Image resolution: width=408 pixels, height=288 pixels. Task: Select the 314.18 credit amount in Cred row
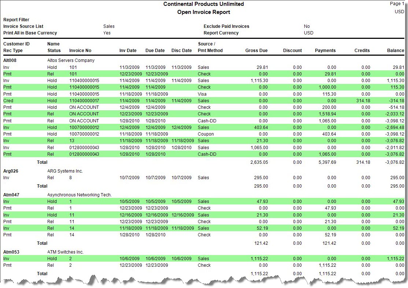pos(363,101)
